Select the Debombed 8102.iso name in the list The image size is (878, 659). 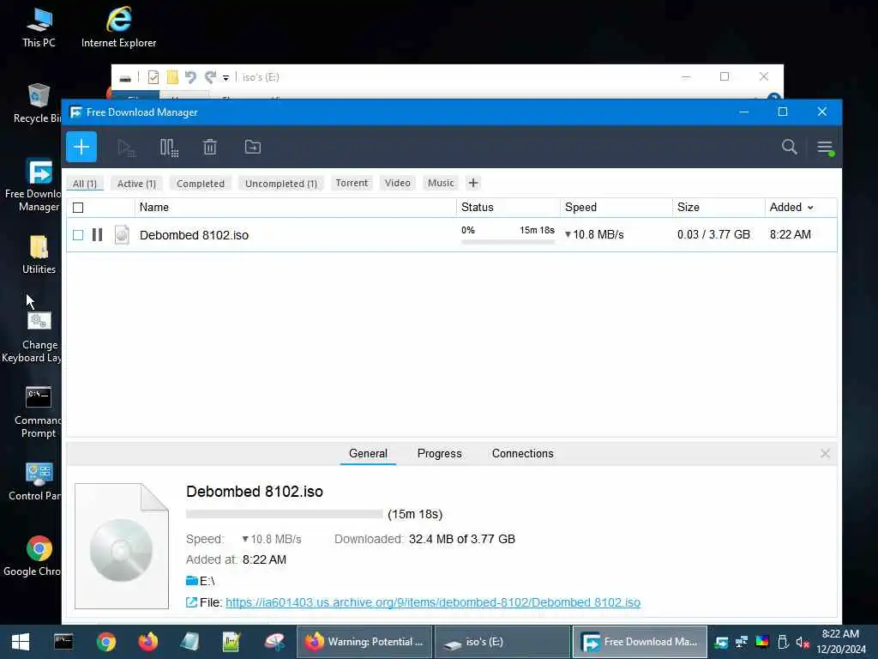click(194, 235)
